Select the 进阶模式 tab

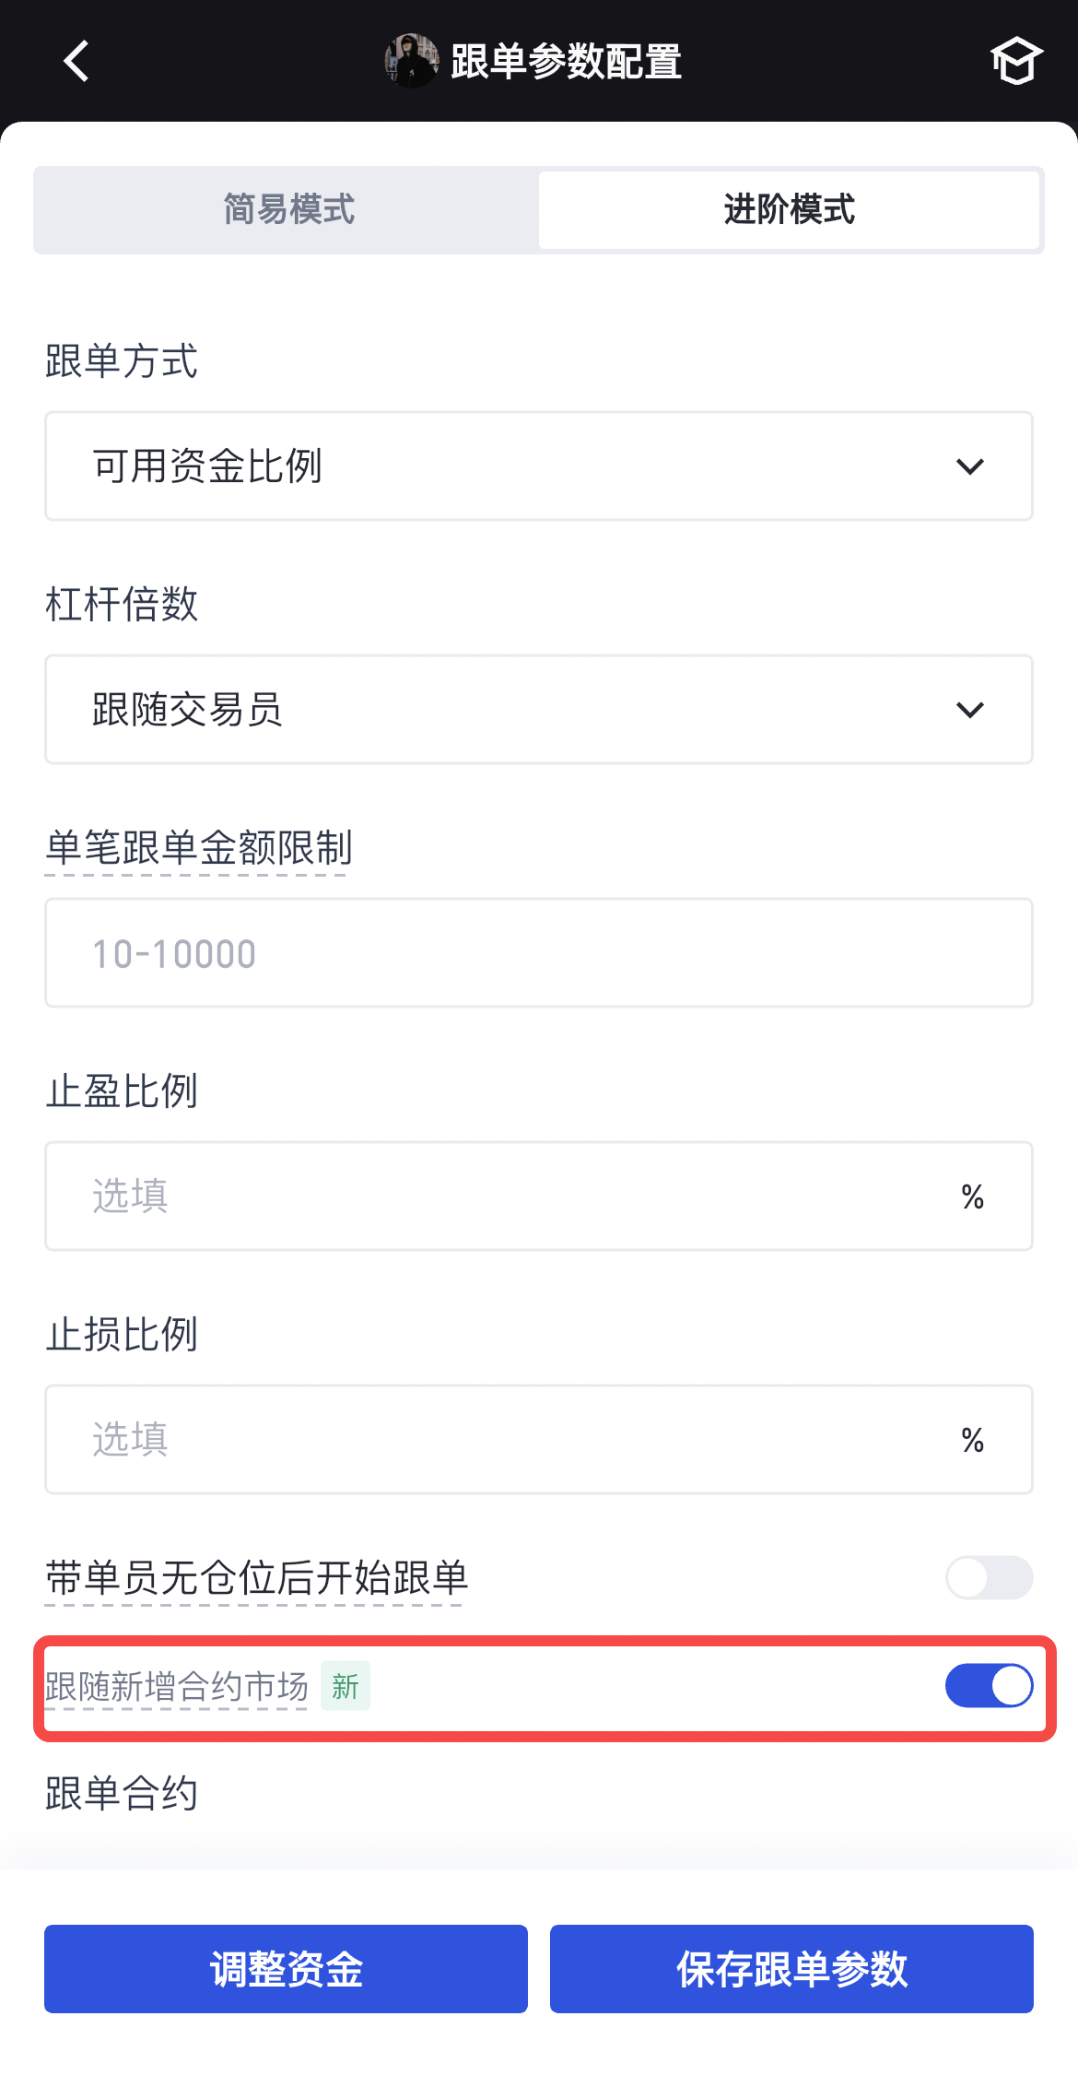[789, 209]
